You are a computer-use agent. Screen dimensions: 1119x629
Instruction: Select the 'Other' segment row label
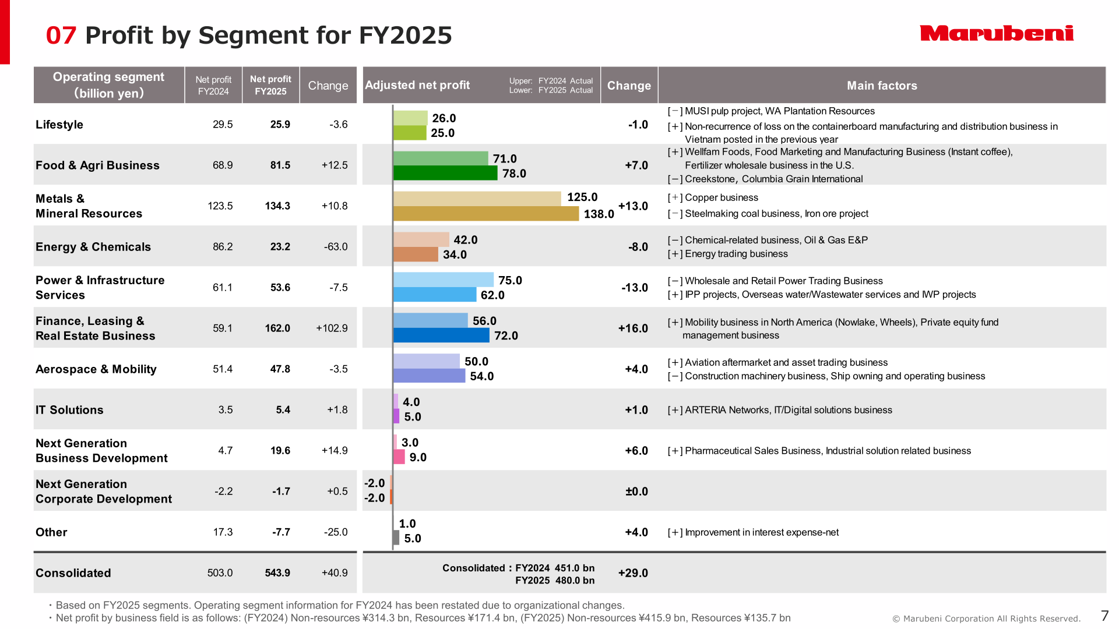pos(51,532)
